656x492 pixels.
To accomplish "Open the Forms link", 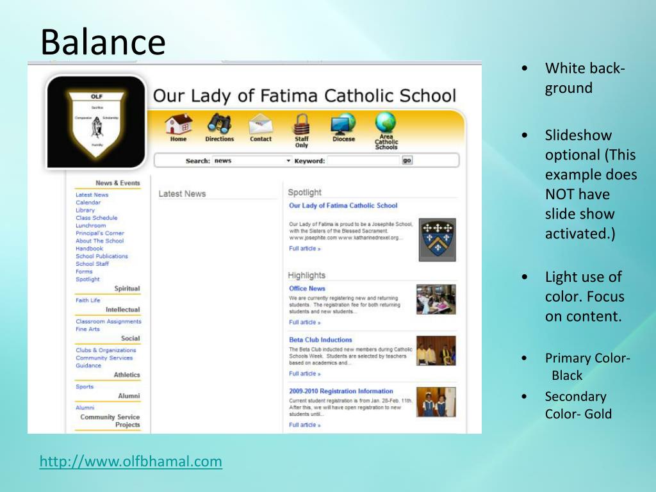I will (x=84, y=272).
